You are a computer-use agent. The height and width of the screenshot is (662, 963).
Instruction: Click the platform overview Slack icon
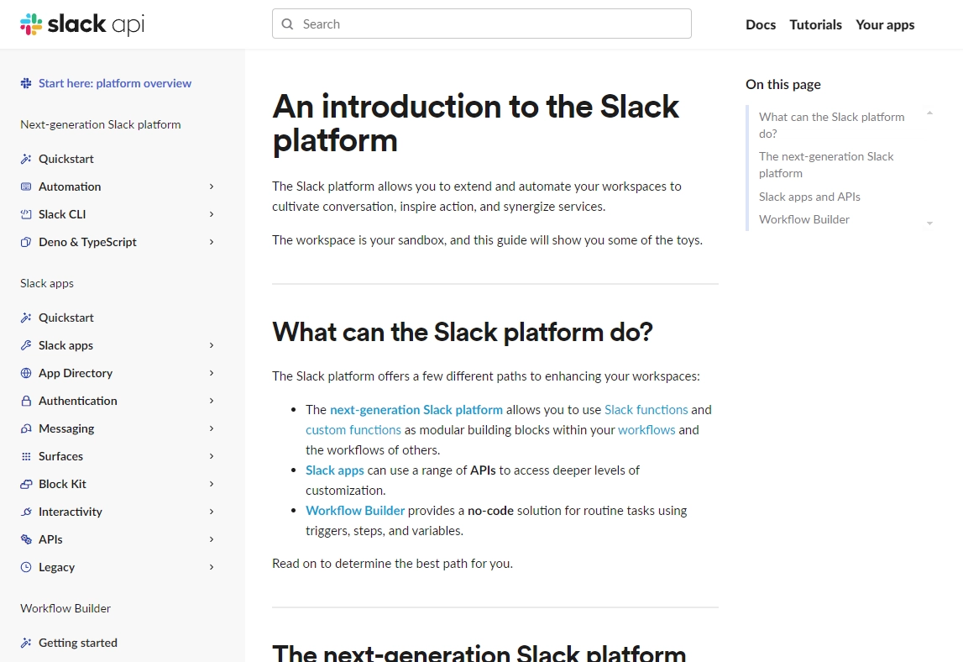pyautogui.click(x=26, y=83)
